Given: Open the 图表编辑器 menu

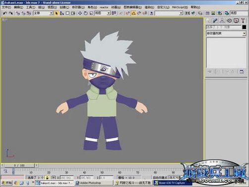Looking at the screenshot, I should tap(133, 7).
